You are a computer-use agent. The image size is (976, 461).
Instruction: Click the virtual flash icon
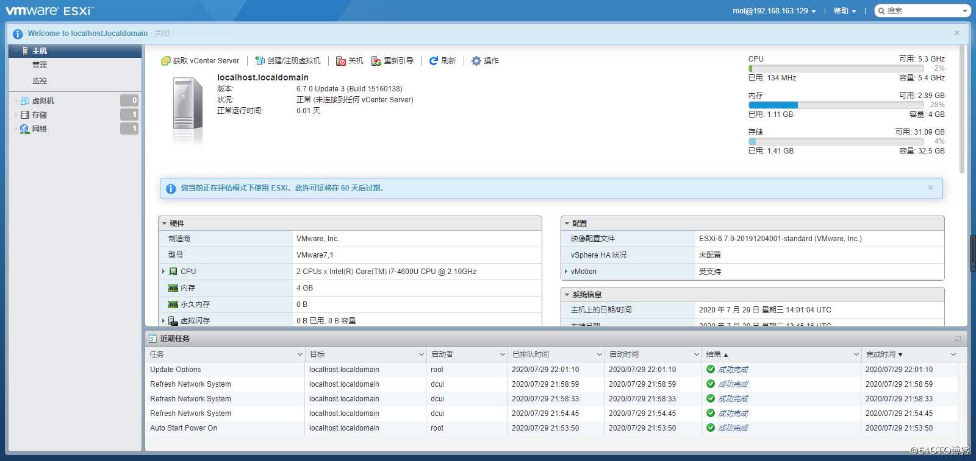(173, 321)
